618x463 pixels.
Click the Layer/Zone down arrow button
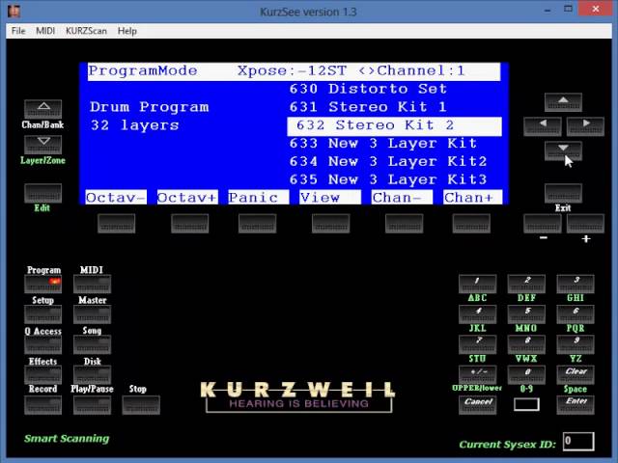tap(42, 145)
